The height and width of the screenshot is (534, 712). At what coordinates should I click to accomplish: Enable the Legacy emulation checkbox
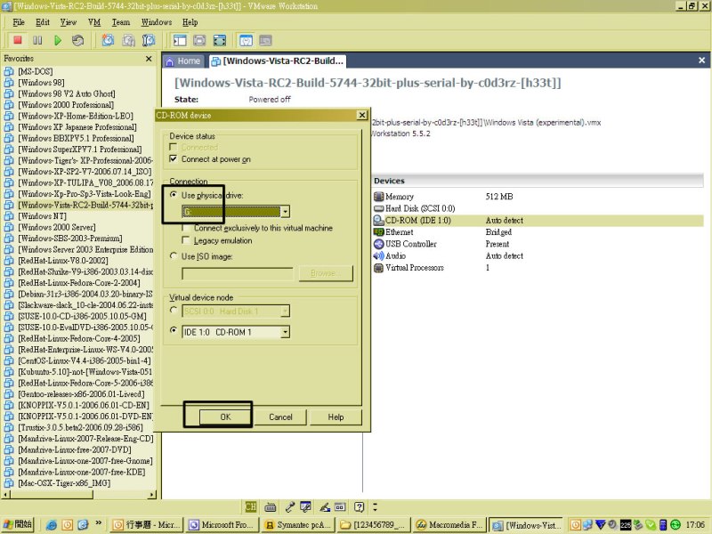185,240
